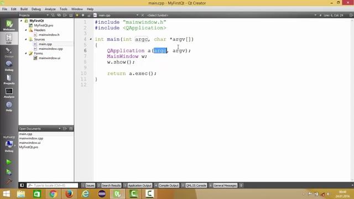Select mainwindow.cpp in Sources tree

tap(50, 49)
